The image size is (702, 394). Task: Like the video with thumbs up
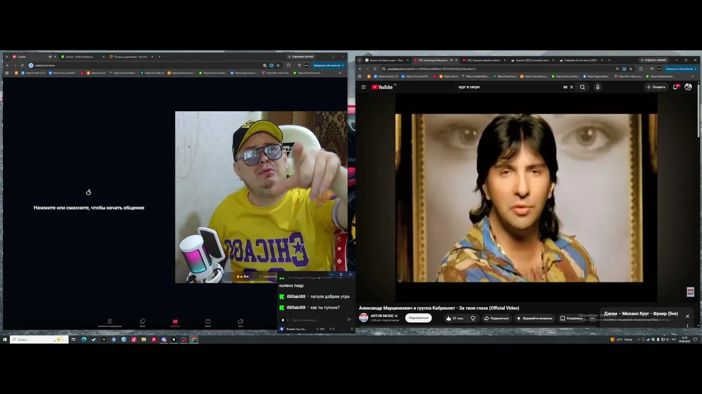click(456, 318)
